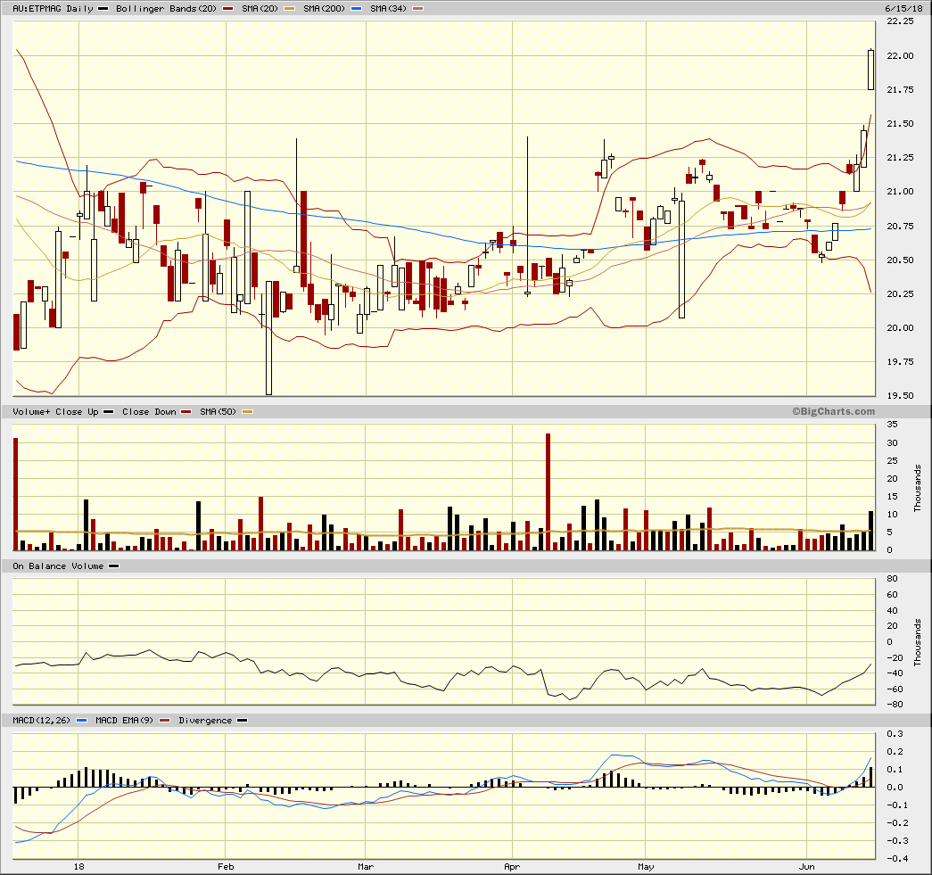Viewport: 932px width, 875px height.
Task: Click the 22.00 price axis label
Action: (900, 56)
